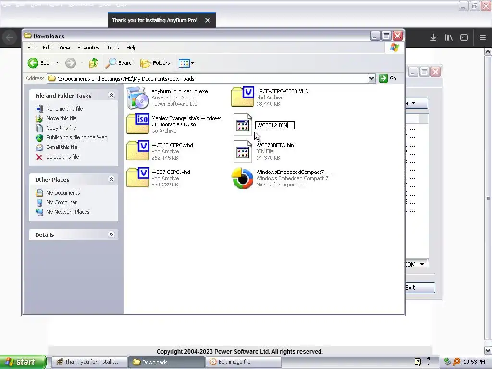This screenshot has width=492, height=369.
Task: Select the Thank you for installing AnyBurn tab
Action: click(155, 20)
